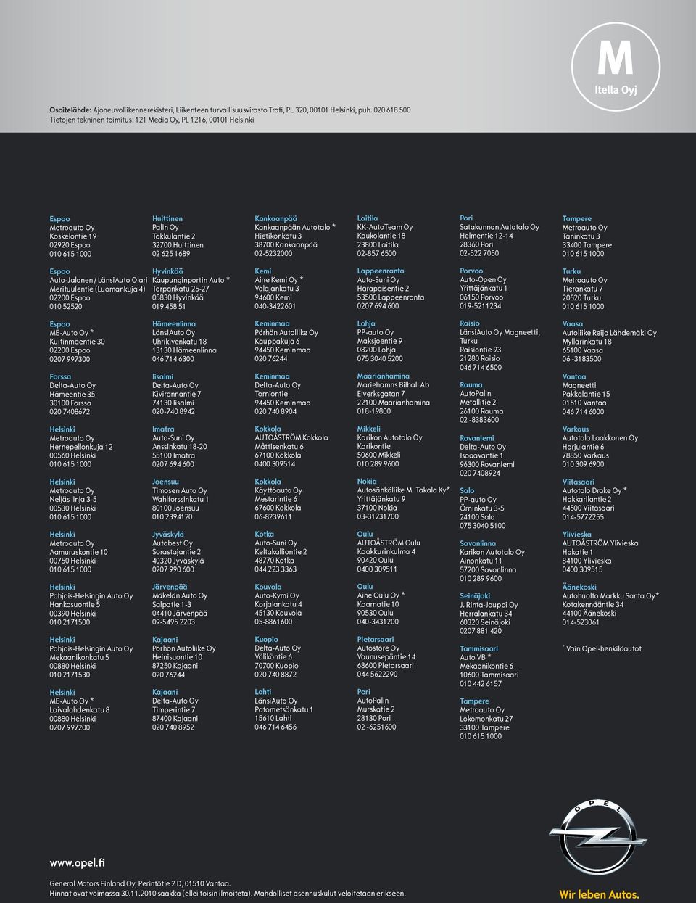Screen dimensions: 696x903
Task: Click 'Satakunnan Autotalo Oy' dealer name
Action: 500,227
